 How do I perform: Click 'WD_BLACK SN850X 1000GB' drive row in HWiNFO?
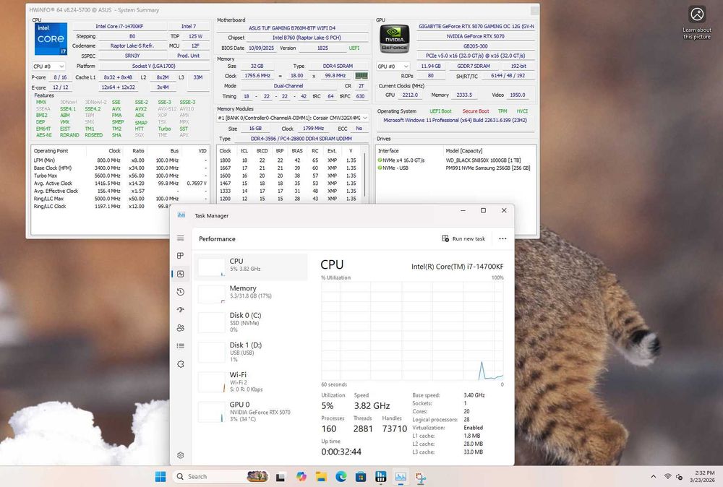(455, 160)
